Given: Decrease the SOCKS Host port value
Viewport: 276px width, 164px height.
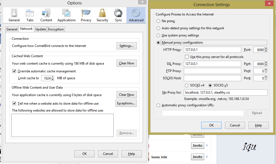Looking at the screenshot, I should click(266, 80).
